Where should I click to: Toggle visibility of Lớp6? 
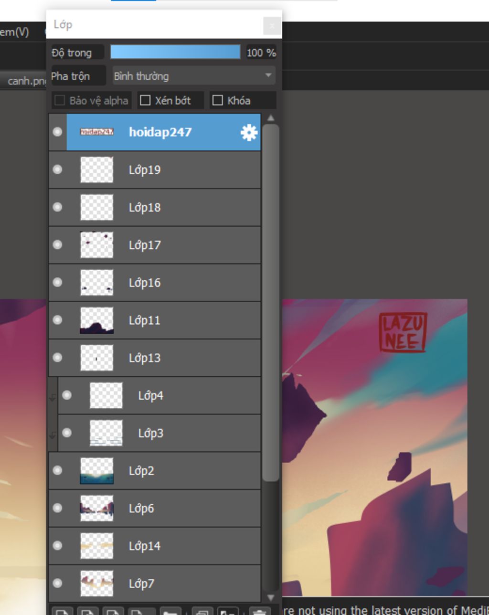click(57, 508)
